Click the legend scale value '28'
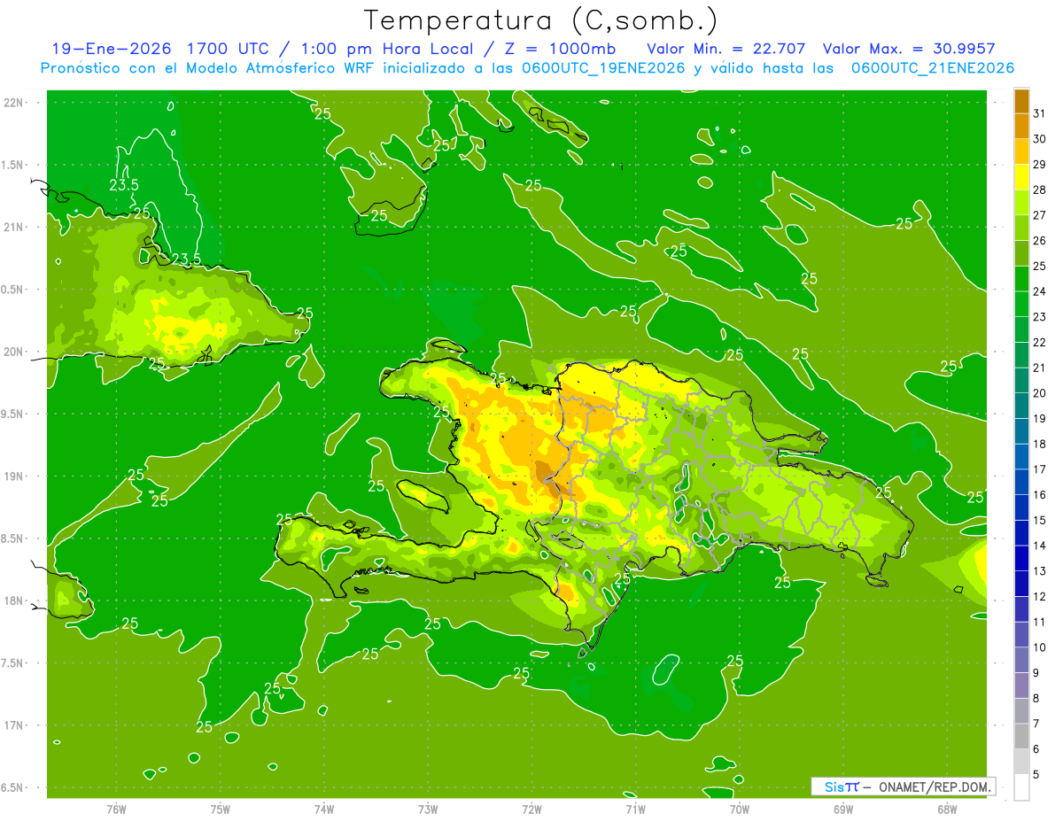The height and width of the screenshot is (821, 1063). pyautogui.click(x=1040, y=190)
